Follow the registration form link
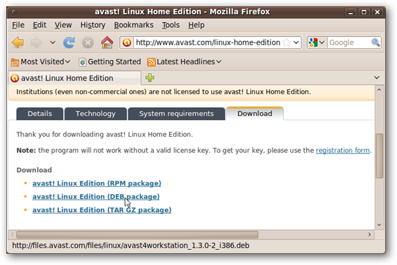 [343, 150]
